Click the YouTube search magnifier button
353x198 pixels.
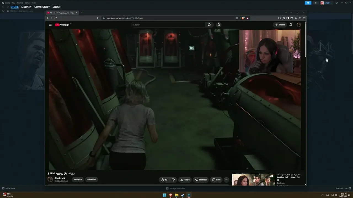209,25
